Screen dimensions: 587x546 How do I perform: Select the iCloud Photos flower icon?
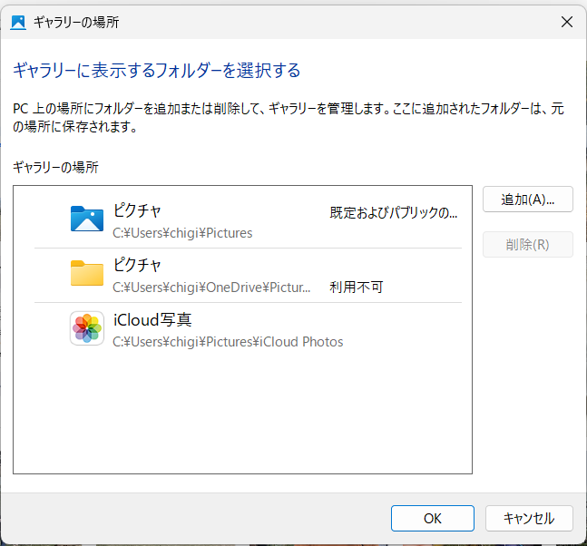tap(87, 327)
